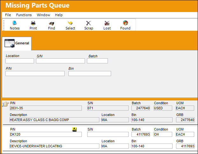Click the EACH UOM field for DK120
The image size is (198, 154).
[x=185, y=134]
